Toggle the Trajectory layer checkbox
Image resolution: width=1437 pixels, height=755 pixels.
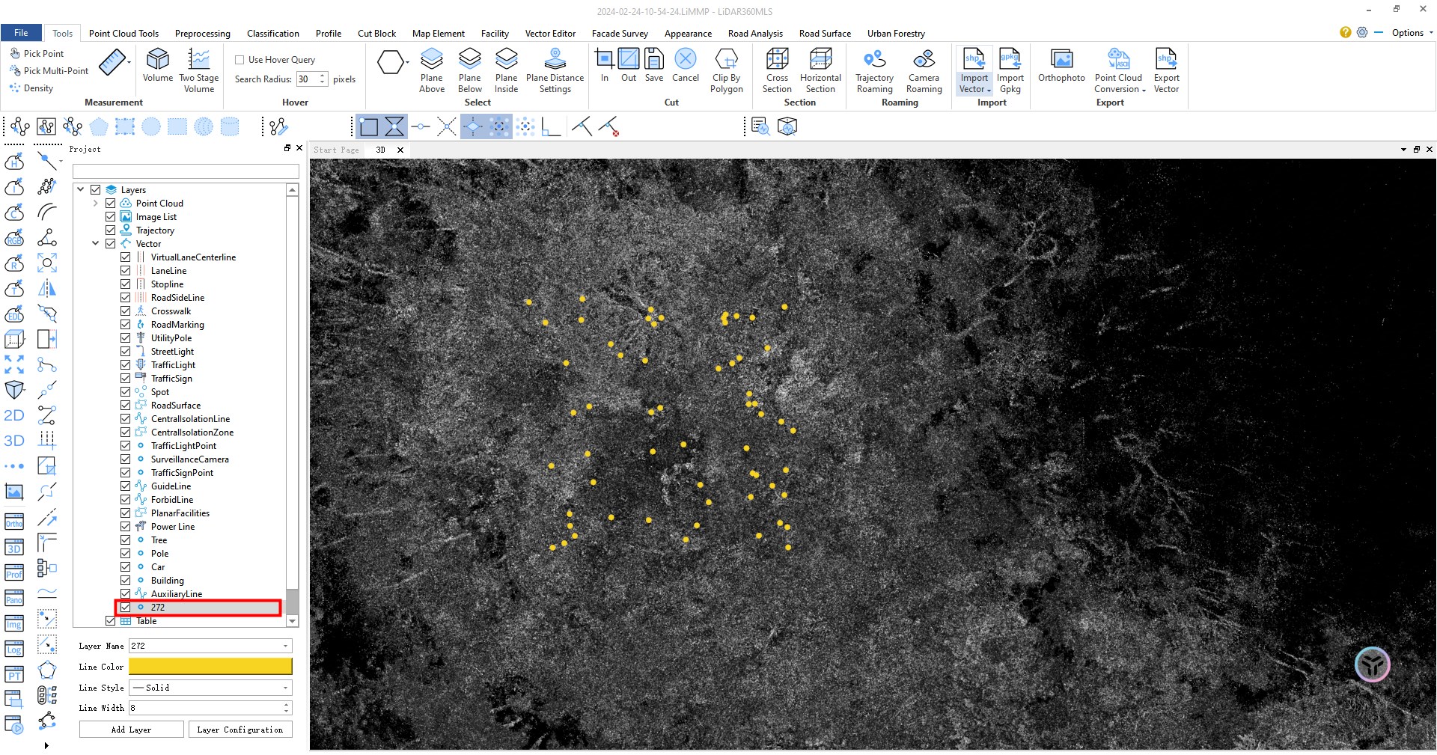click(111, 230)
